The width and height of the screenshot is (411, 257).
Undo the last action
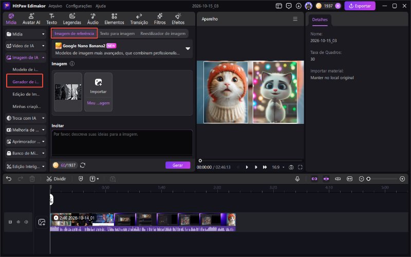[9, 179]
